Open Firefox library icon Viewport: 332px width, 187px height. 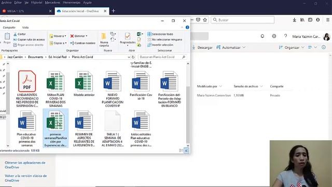[x=302, y=20]
